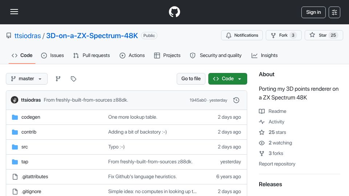View branches via the branch icon
Screen dimensions: 349x196
pyautogui.click(x=58, y=79)
